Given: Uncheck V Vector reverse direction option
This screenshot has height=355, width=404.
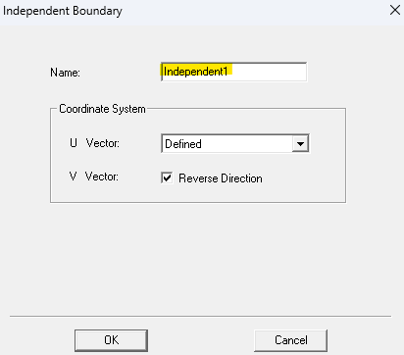Looking at the screenshot, I should coord(167,178).
